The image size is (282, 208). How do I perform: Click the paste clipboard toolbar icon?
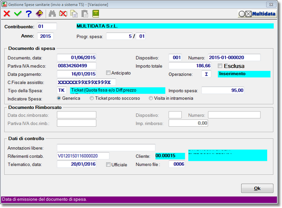tap(85, 14)
